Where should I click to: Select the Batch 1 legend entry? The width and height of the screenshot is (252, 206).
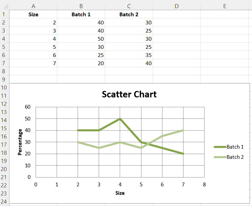click(229, 147)
